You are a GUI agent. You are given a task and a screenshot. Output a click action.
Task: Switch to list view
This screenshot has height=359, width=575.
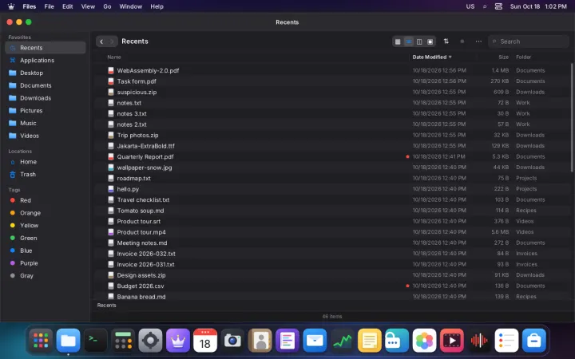tap(409, 41)
